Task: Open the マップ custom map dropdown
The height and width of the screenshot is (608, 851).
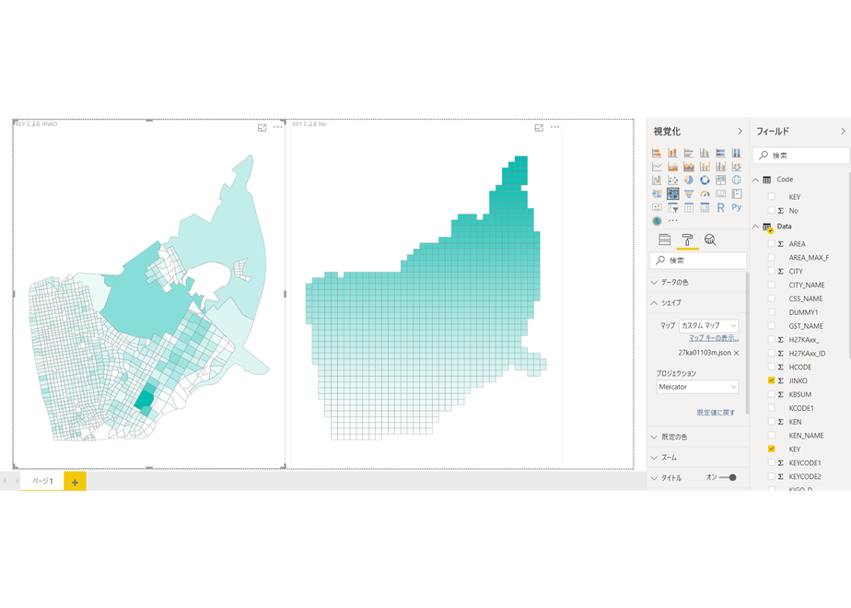Action: (x=708, y=326)
